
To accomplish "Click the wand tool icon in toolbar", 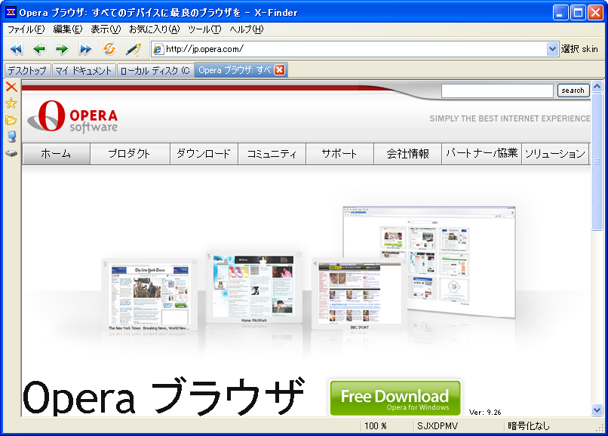I will [134, 49].
